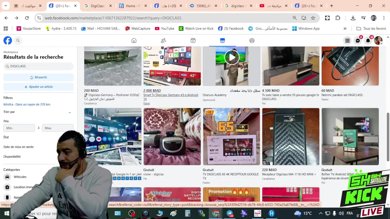This screenshot has width=390, height=219.
Task: Play the Oranuss Academy sponsored video
Action: tap(232, 57)
